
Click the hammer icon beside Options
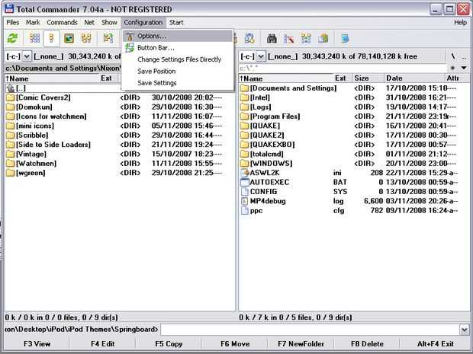[130, 36]
